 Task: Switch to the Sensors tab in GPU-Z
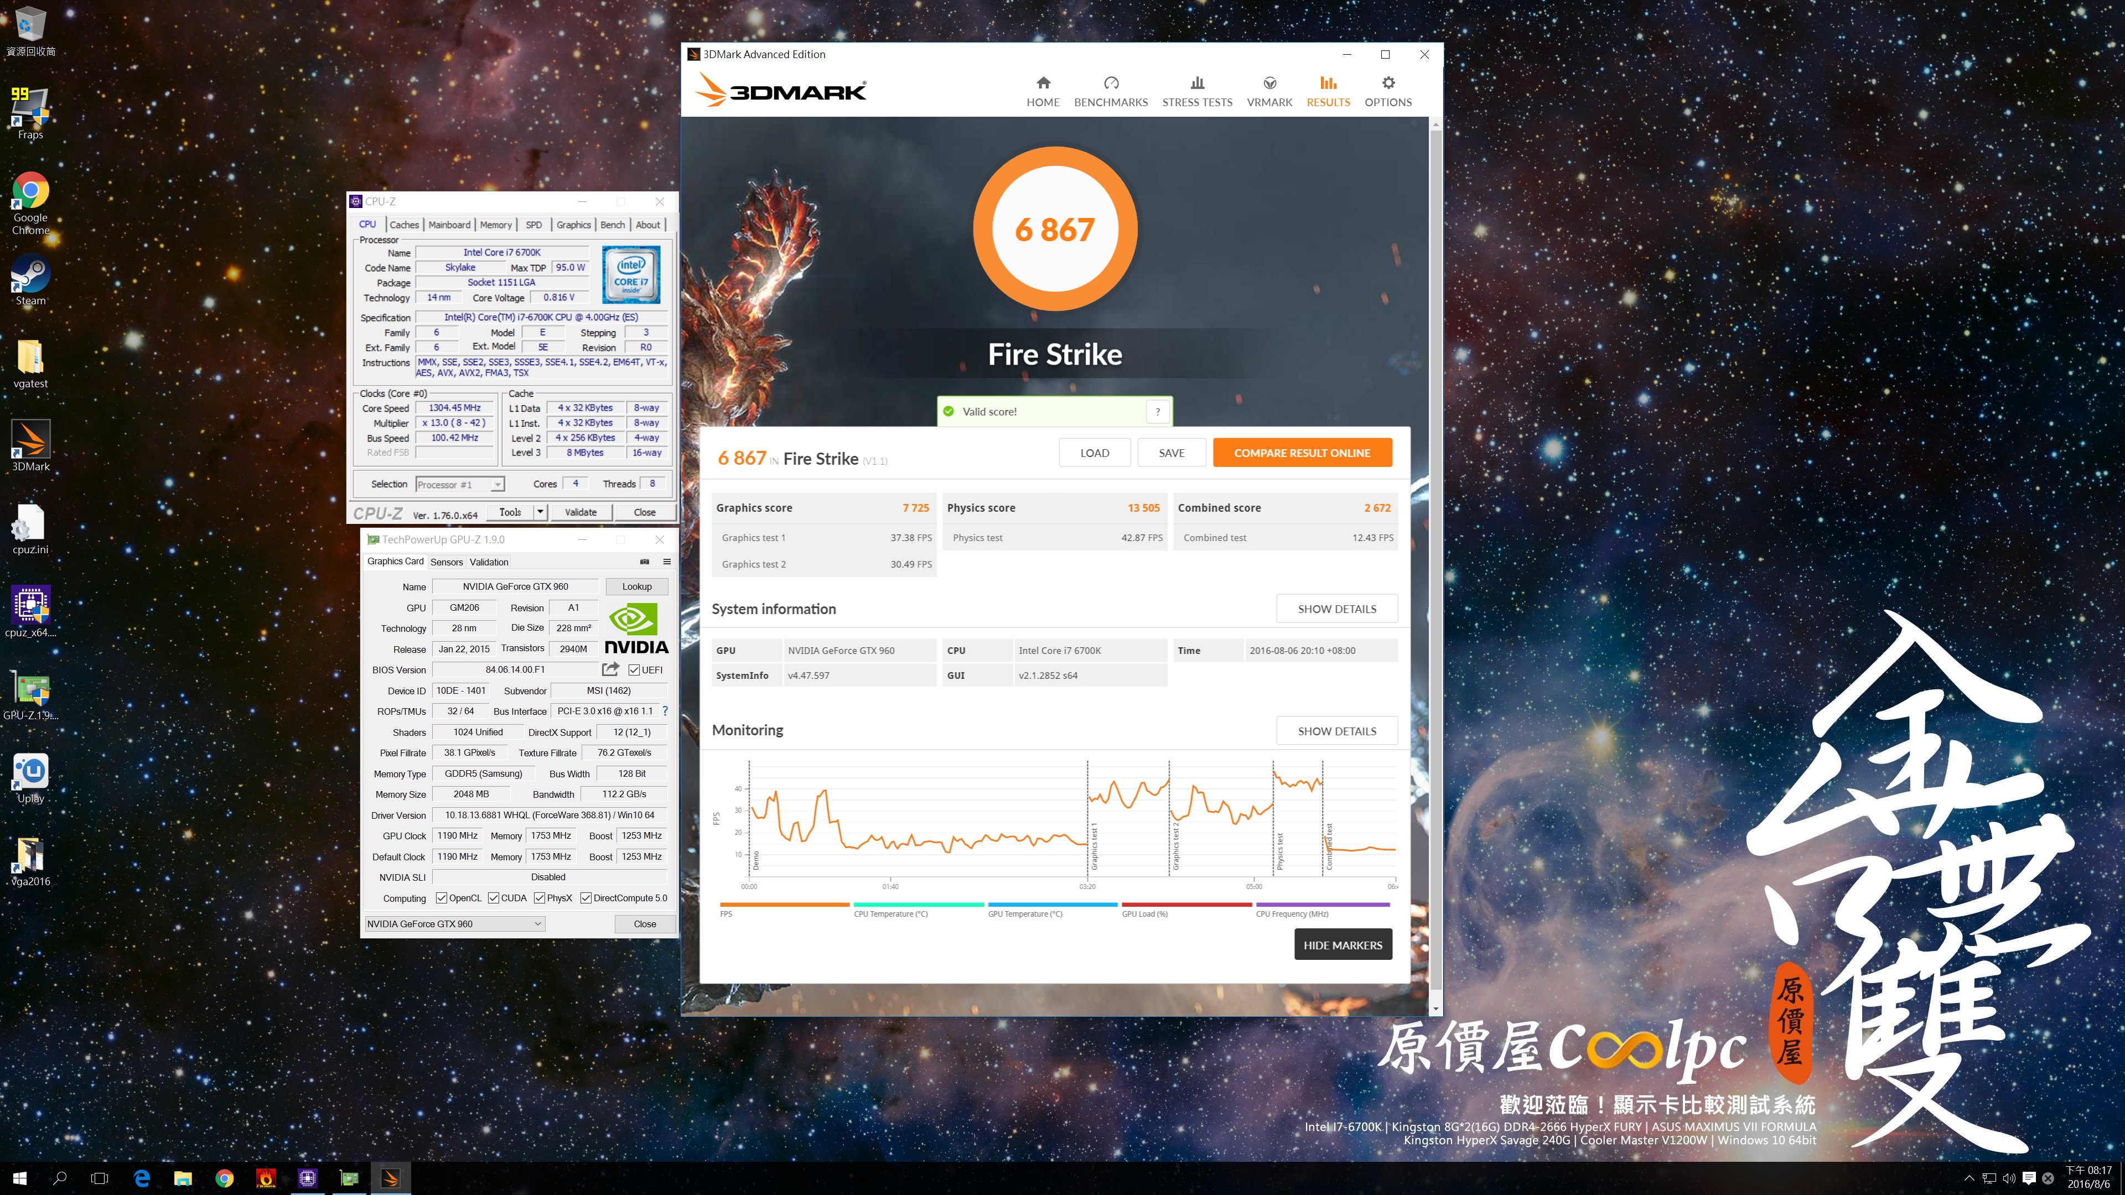tap(446, 563)
